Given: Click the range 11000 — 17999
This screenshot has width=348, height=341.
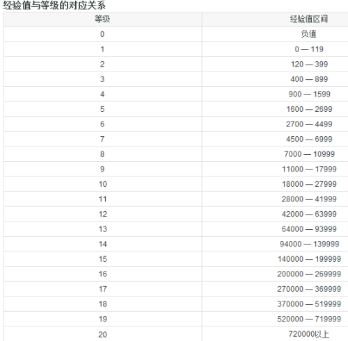Looking at the screenshot, I should pos(309,169).
